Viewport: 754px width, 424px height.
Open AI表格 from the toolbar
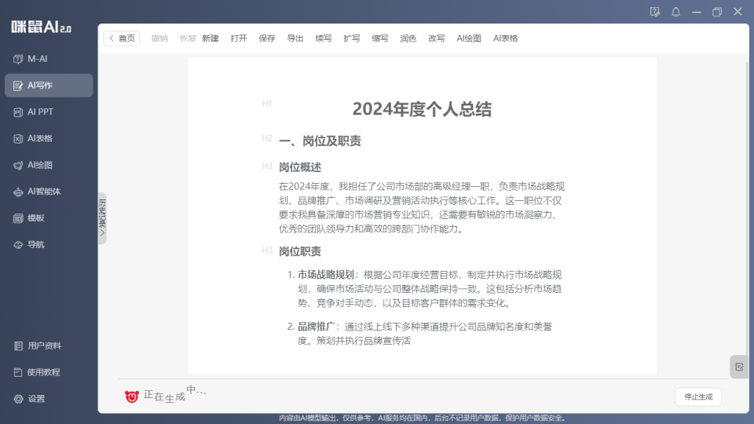point(505,38)
